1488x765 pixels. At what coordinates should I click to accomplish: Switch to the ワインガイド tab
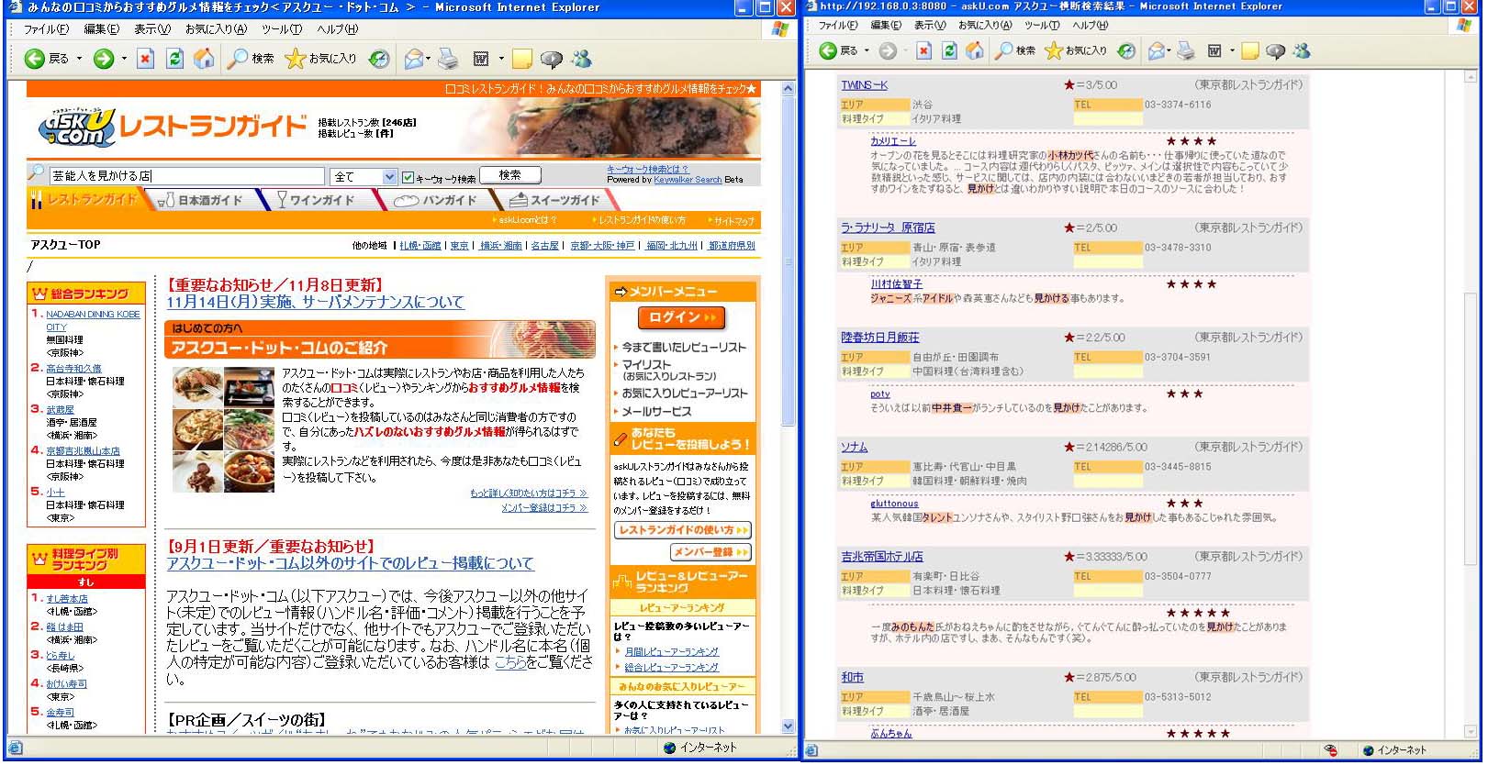pos(316,200)
